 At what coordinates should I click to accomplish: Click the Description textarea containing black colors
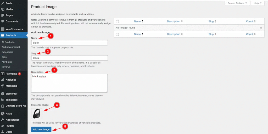coord(69,83)
